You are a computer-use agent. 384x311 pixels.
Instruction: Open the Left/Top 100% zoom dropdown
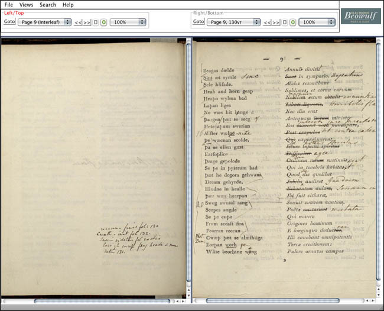coord(128,22)
